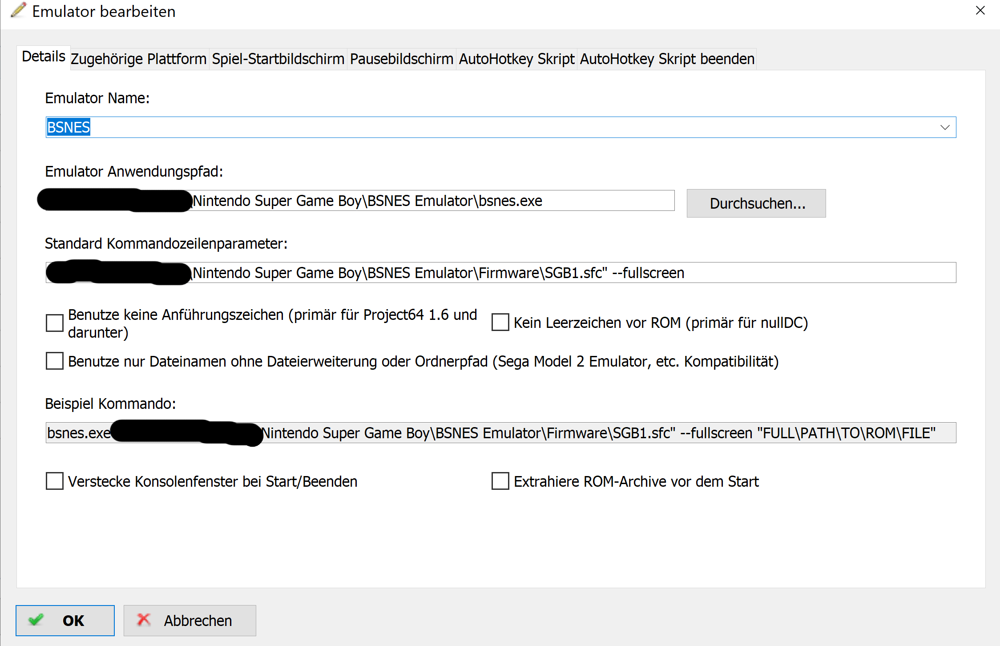
Task: Select the Pausebildschirm tab
Action: pyautogui.click(x=402, y=59)
